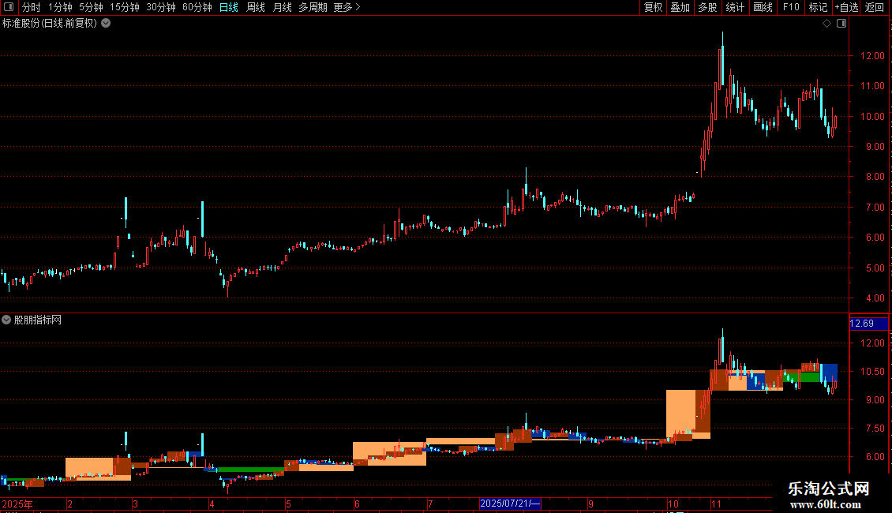
Task: Click the 标记 mark button
Action: [x=818, y=7]
